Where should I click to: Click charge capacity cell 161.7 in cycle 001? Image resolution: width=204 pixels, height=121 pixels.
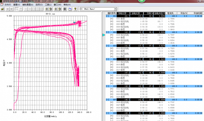point(123,16)
